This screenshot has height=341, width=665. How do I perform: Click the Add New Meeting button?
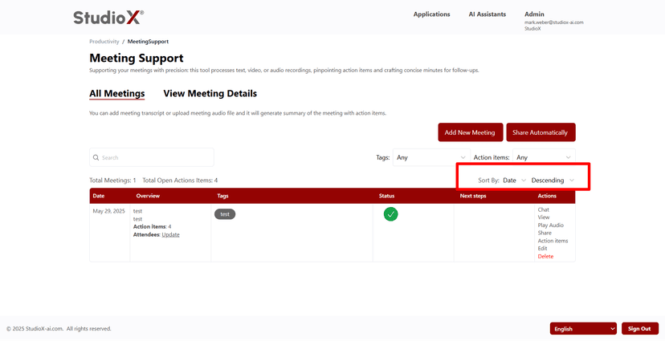tap(470, 132)
